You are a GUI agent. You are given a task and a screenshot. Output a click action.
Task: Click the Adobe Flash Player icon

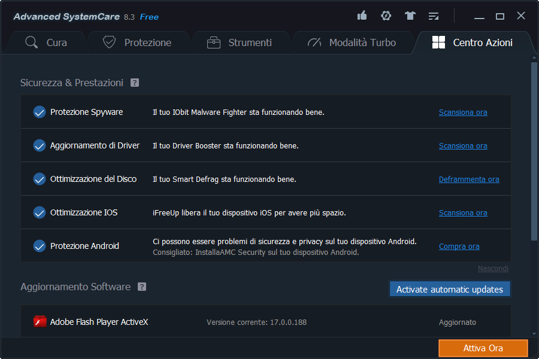point(40,322)
